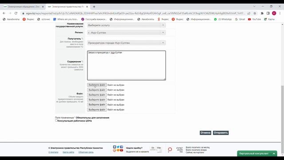Click the browser address bar URL
Viewport: 284px width, 160px height.
pyautogui.click(x=135, y=13)
